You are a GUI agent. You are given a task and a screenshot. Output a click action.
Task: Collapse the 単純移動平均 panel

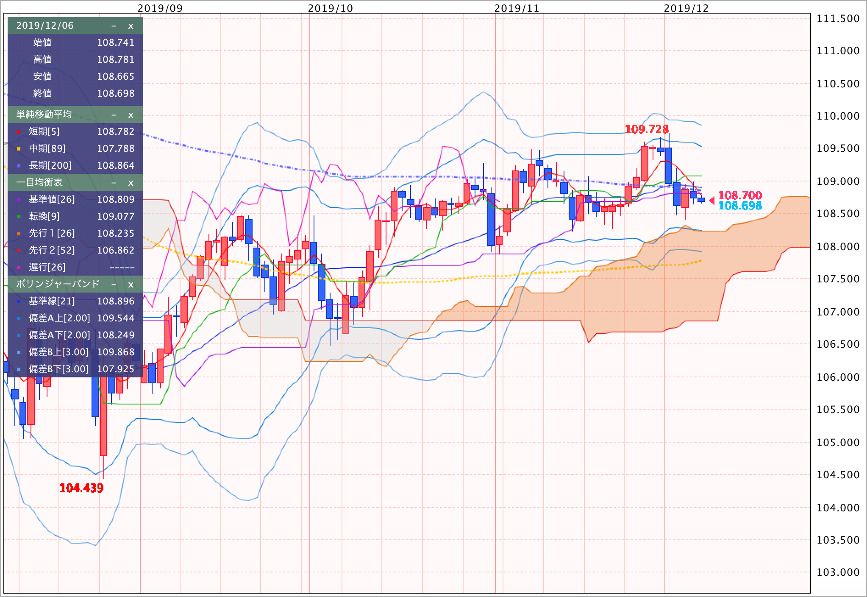(114, 115)
